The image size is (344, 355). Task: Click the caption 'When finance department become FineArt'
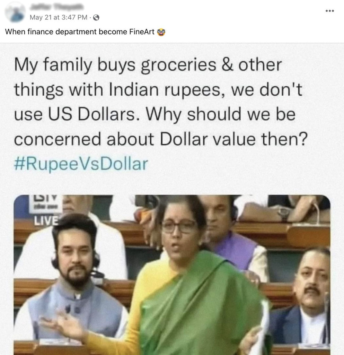tap(80, 32)
